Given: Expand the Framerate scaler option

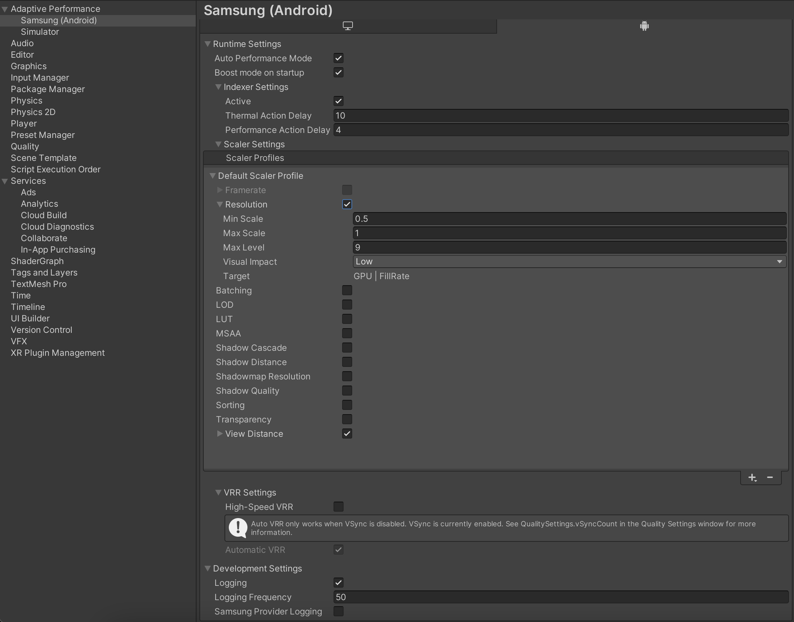Looking at the screenshot, I should 220,190.
